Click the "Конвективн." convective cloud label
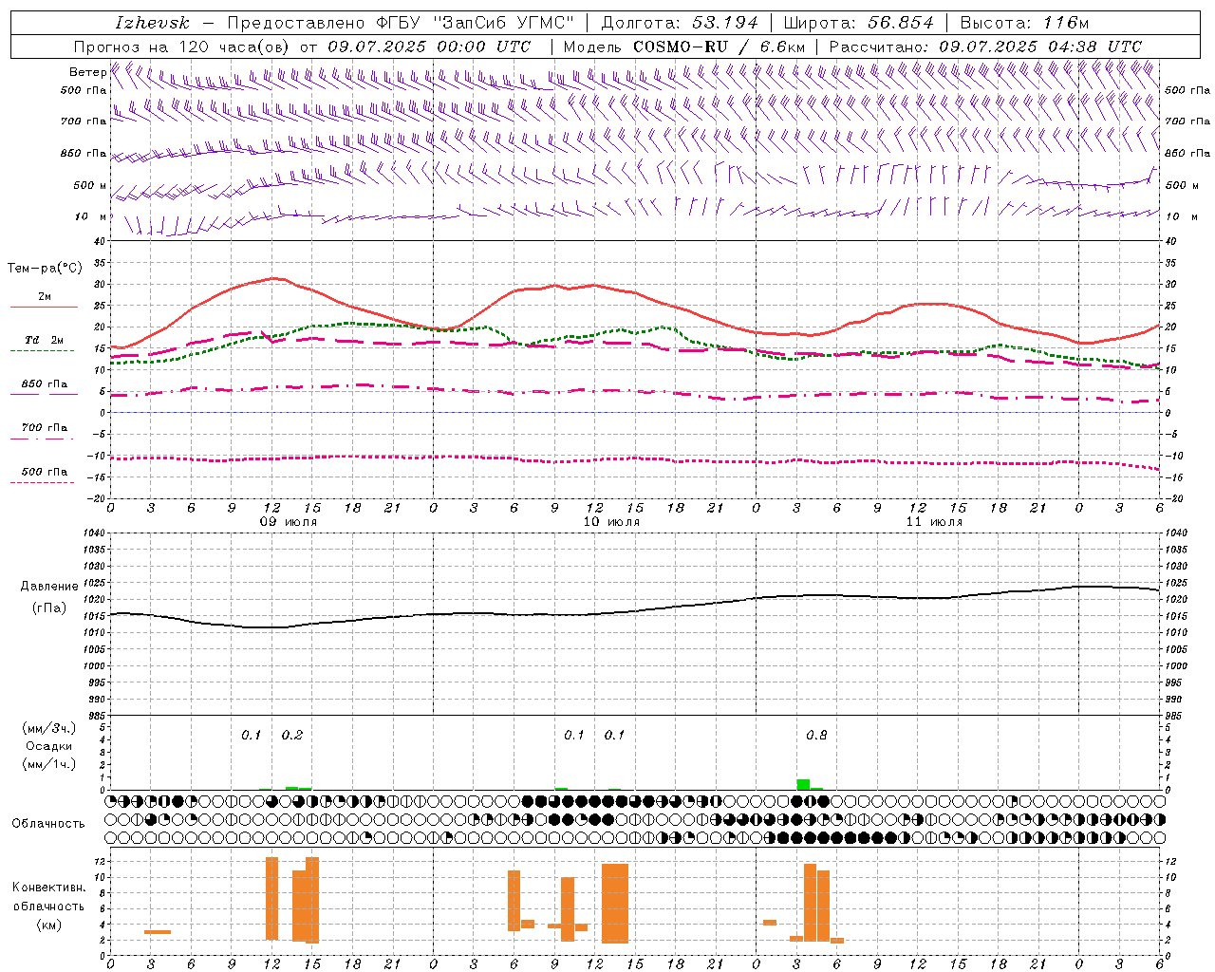1215x972 pixels. click(x=49, y=888)
